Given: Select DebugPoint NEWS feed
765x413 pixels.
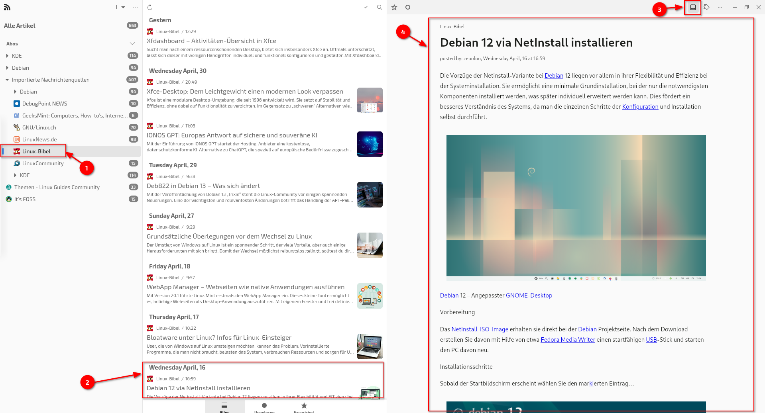Looking at the screenshot, I should click(x=71, y=104).
